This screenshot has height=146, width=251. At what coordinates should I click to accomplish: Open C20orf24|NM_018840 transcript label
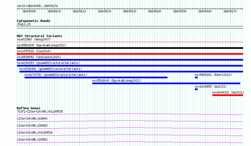pos(32,118)
